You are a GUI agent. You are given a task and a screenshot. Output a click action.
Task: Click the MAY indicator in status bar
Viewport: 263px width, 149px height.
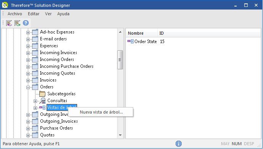[225, 144]
